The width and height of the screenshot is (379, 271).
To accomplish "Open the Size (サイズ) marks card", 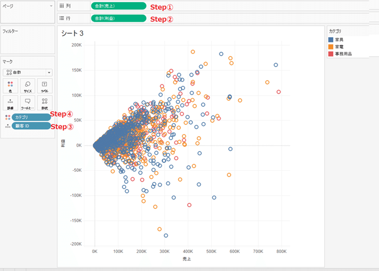I will 28,86.
